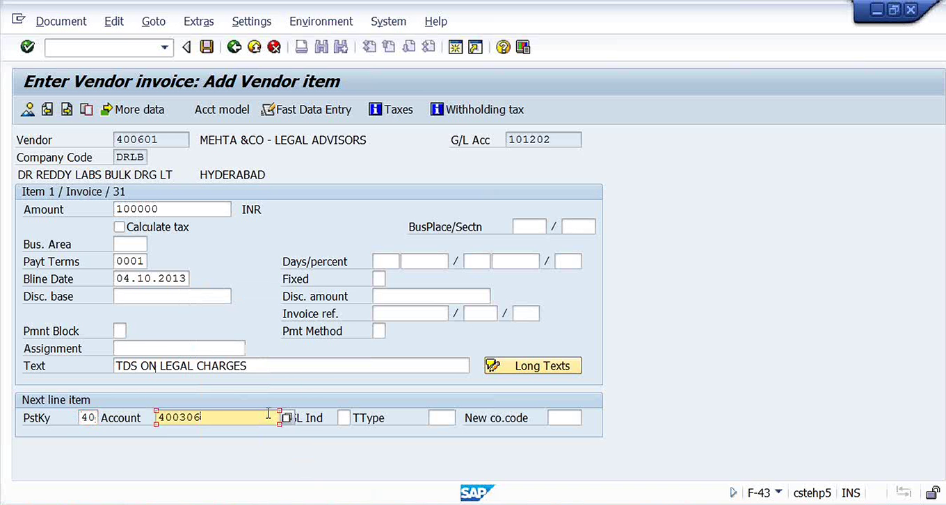Screen dimensions: 946x505
Task: Collapse command field with triangle icon
Action: coord(186,47)
